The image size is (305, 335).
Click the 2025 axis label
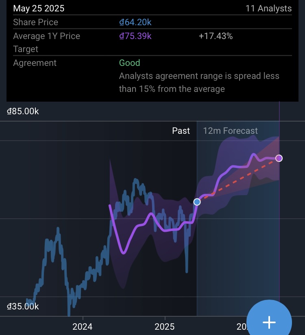point(165,326)
